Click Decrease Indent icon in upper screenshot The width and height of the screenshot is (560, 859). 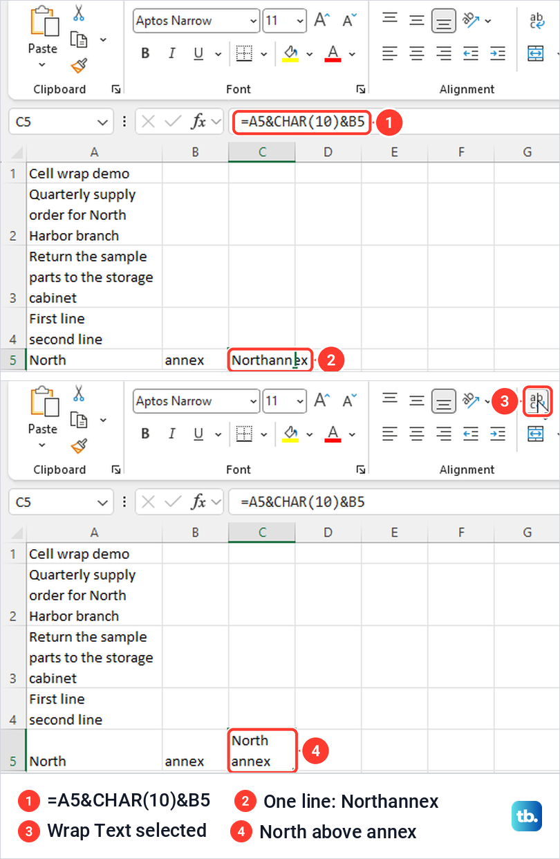click(x=471, y=53)
